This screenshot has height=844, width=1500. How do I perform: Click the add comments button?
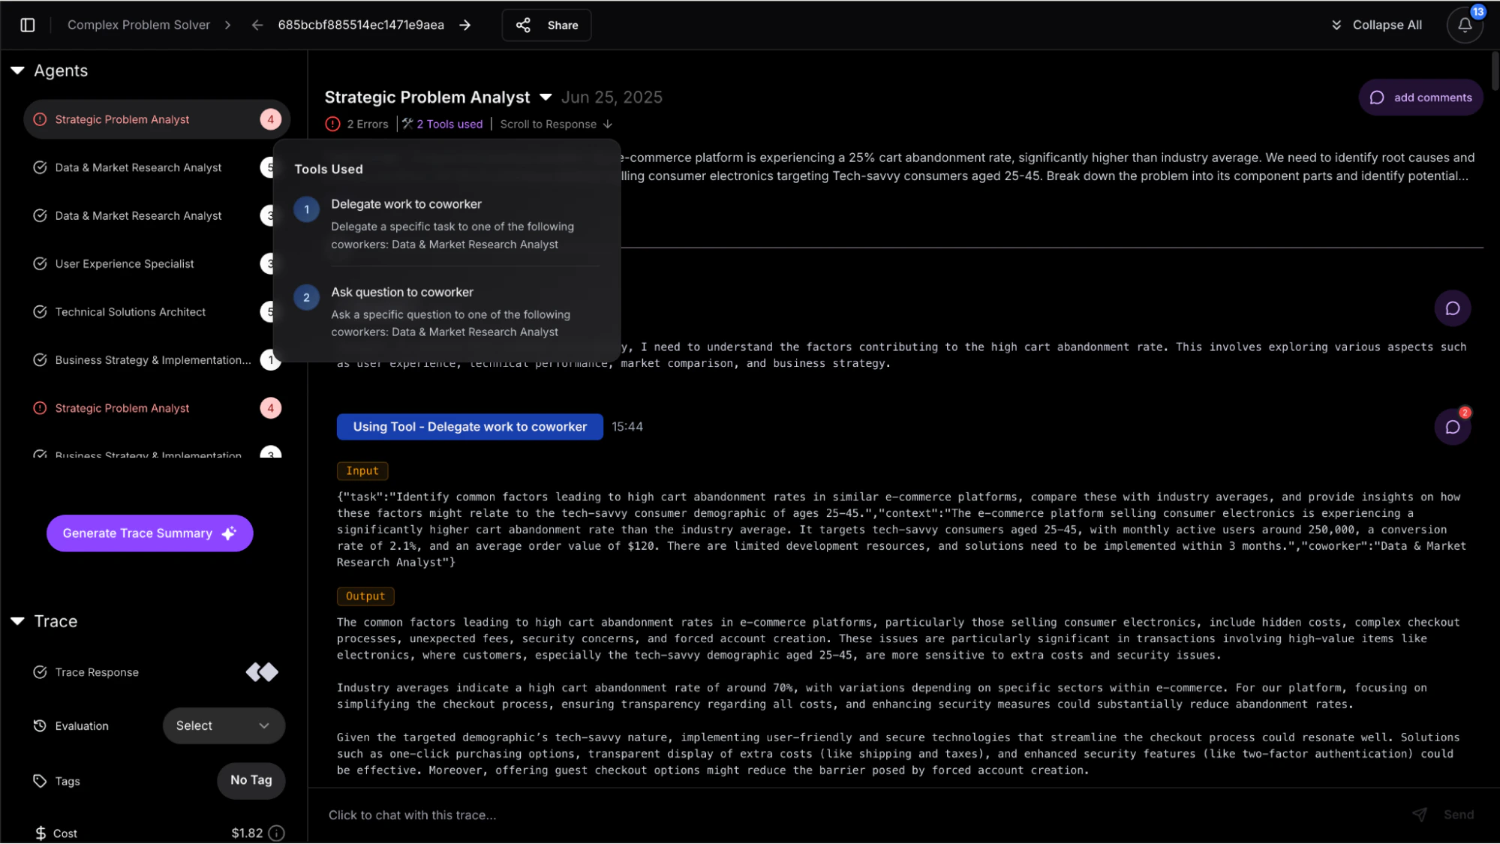(1420, 98)
